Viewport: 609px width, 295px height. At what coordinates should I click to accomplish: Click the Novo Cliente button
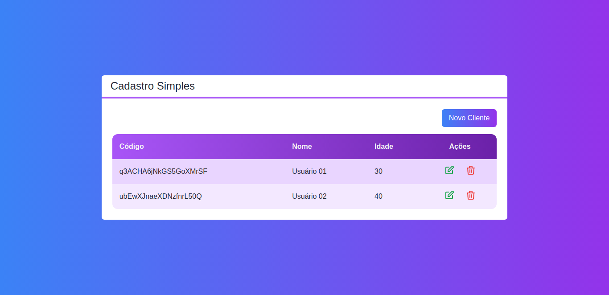(x=469, y=118)
